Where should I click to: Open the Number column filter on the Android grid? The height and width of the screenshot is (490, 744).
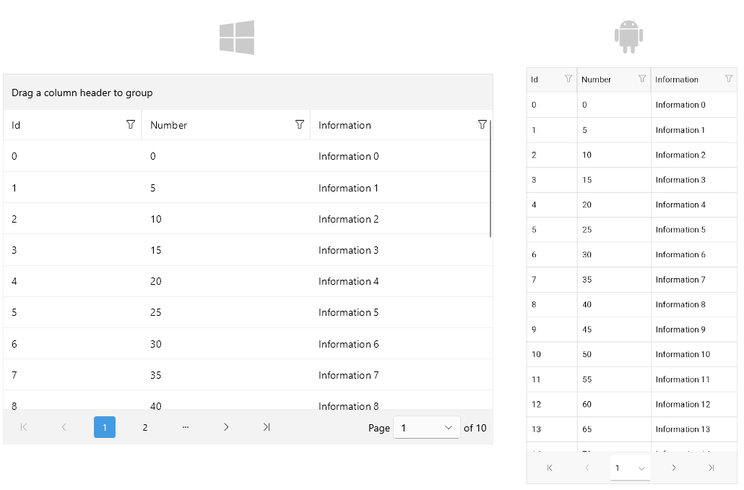(x=643, y=79)
